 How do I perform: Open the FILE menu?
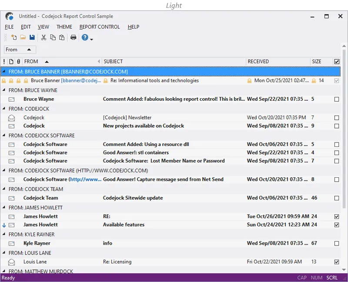coord(9,27)
